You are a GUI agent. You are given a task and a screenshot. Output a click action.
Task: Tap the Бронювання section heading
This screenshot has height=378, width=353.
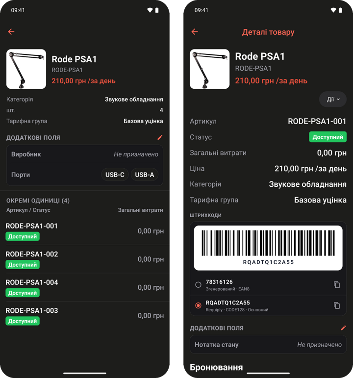[x=216, y=367]
